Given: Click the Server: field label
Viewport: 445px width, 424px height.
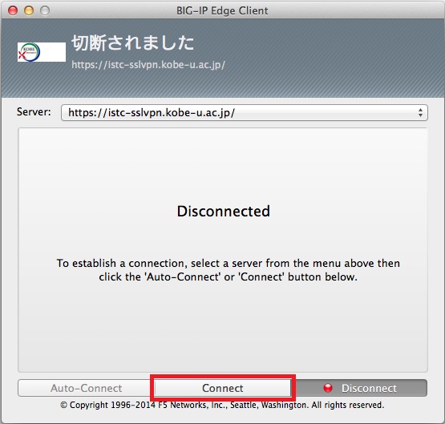Looking at the screenshot, I should (34, 111).
